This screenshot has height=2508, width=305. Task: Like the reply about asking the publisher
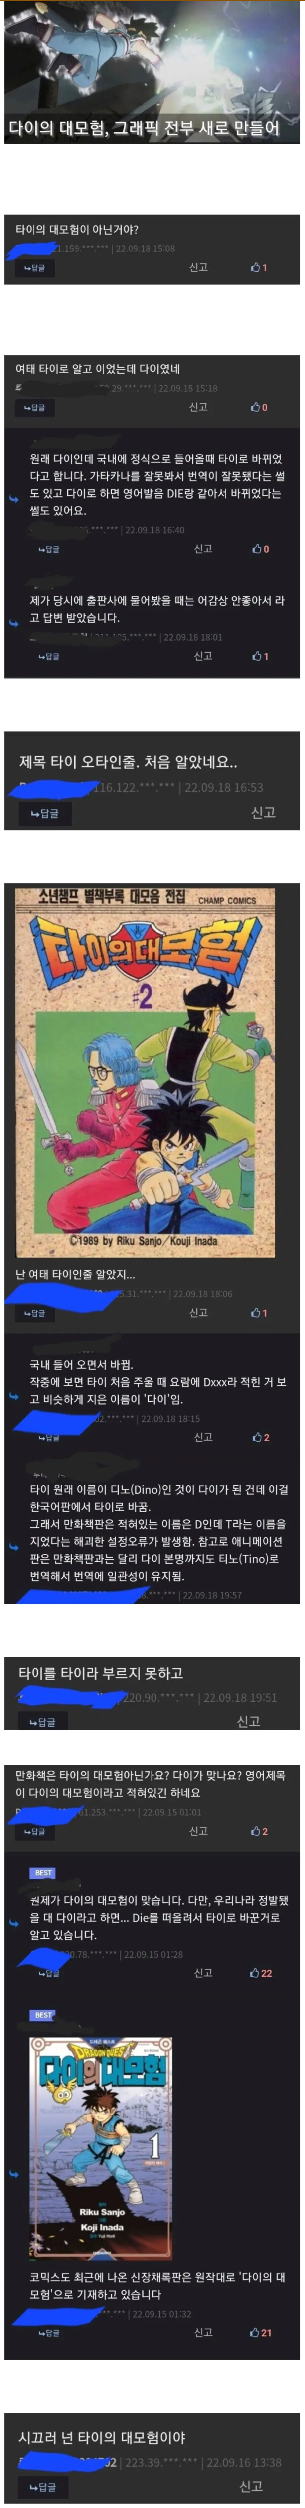click(260, 656)
